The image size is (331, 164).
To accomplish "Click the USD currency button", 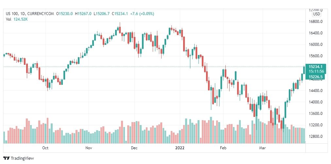I will pyautogui.click(x=316, y=14).
